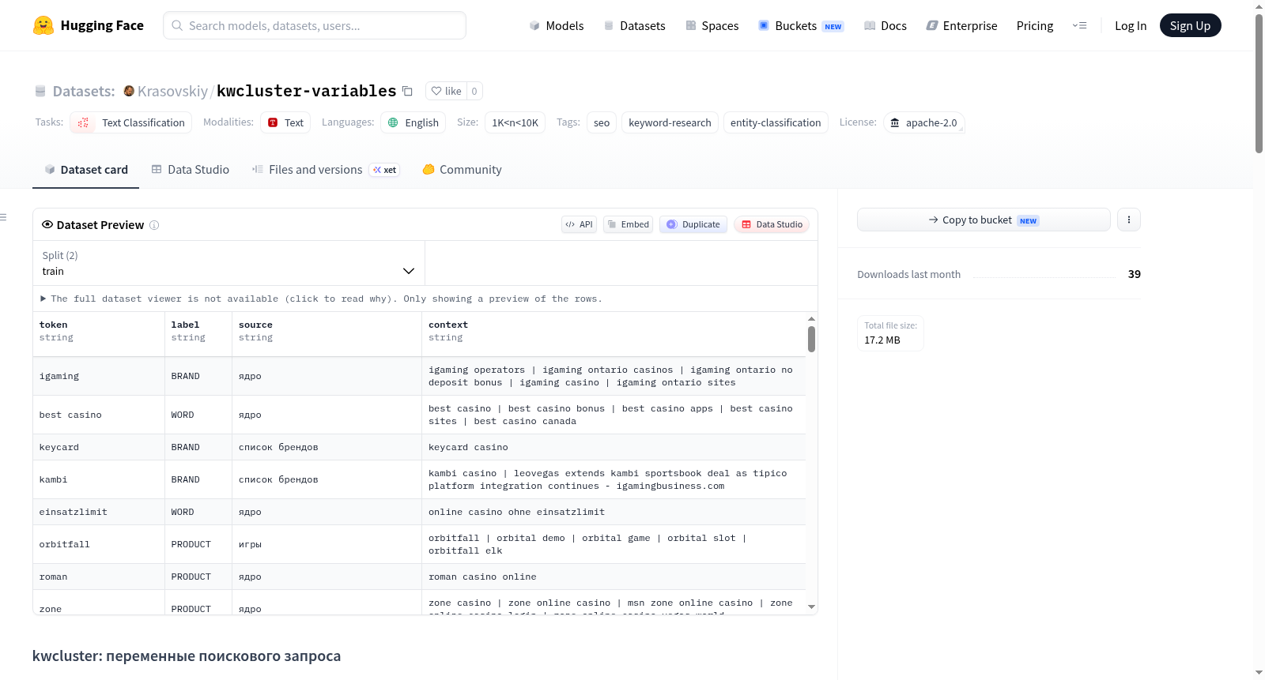Go to Spaces
1265x680 pixels.
point(712,25)
